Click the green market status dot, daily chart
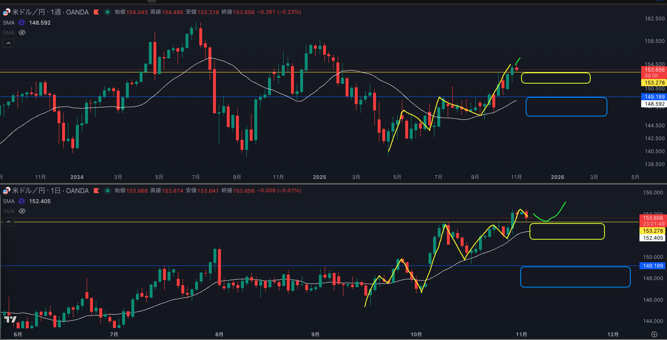667x340 pixels. tap(107, 191)
